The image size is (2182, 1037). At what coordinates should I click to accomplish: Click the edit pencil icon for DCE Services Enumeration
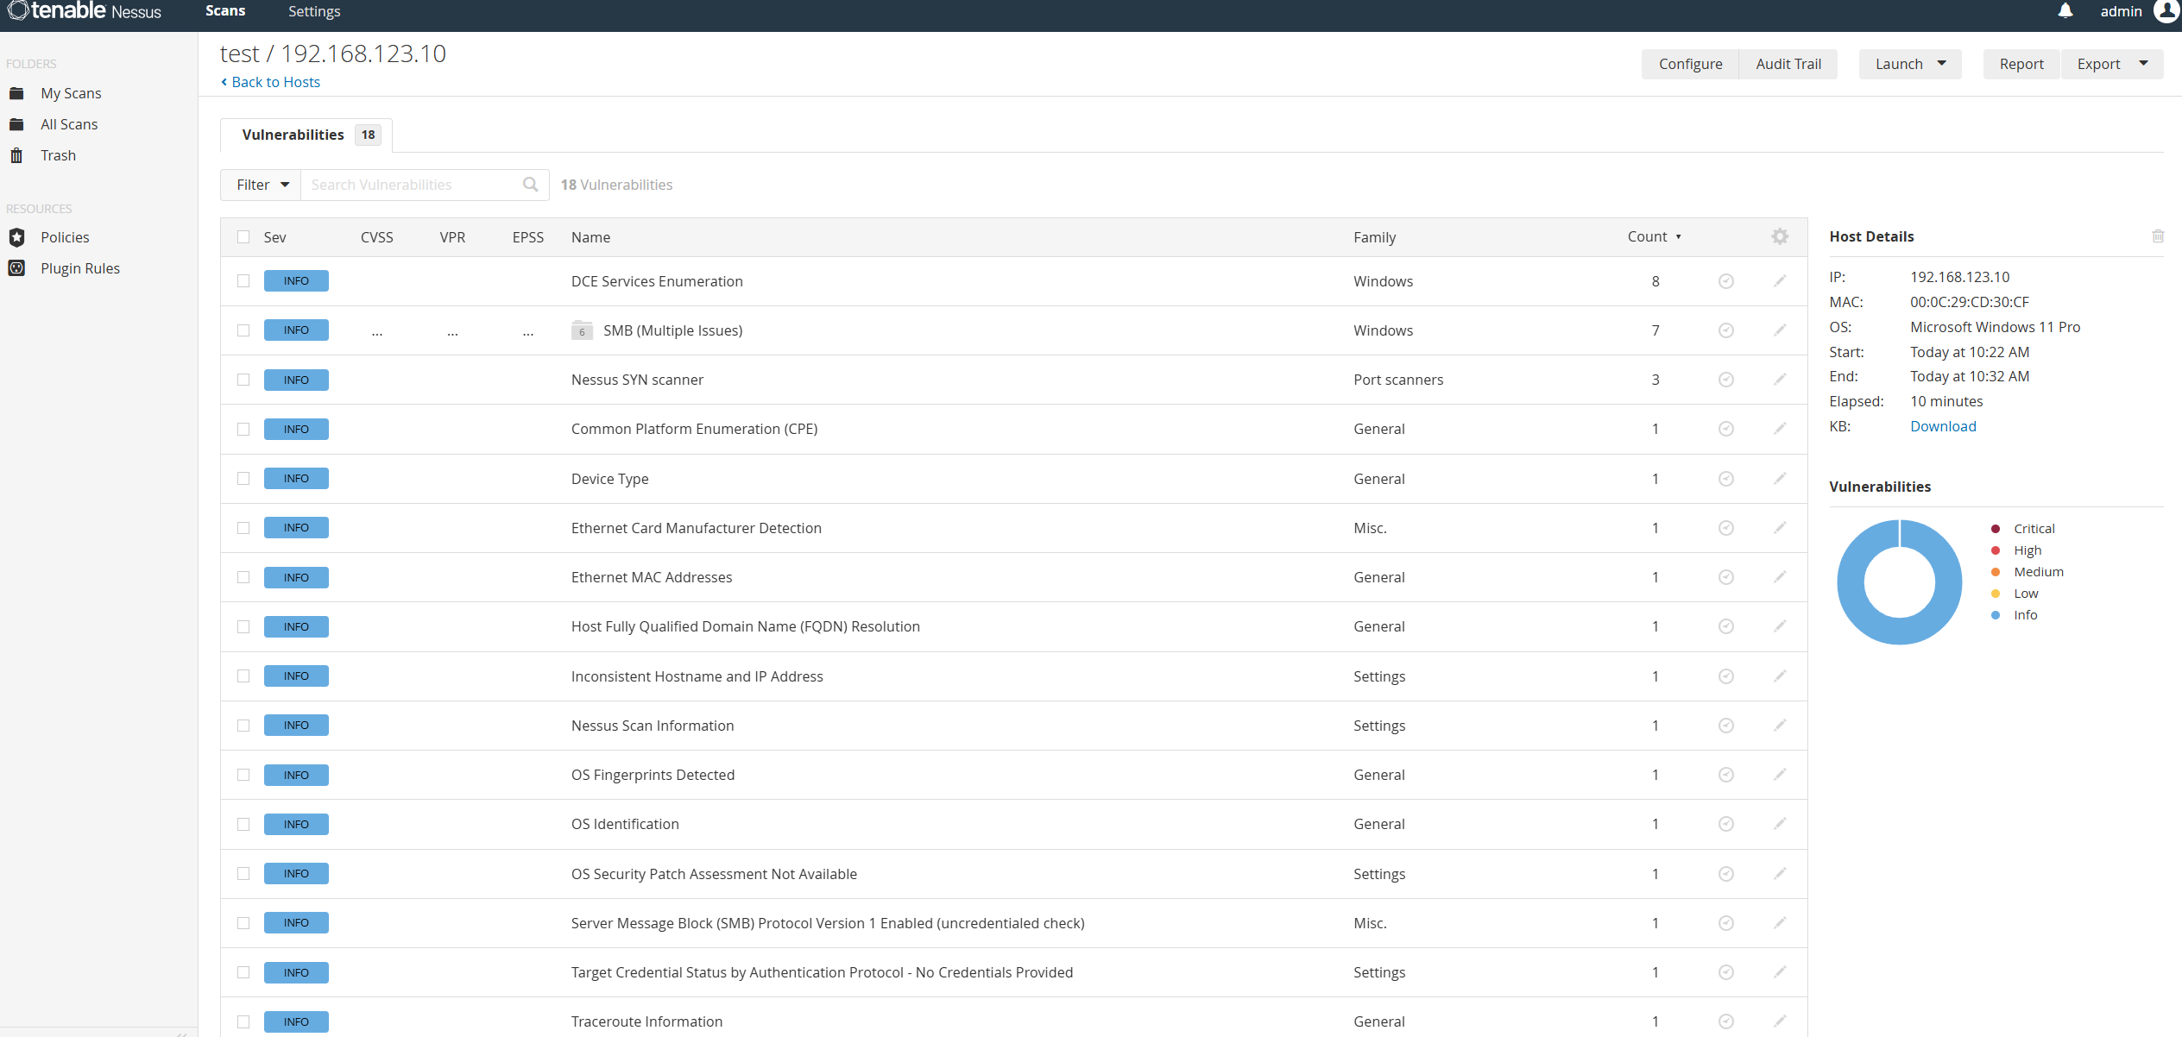1780,281
